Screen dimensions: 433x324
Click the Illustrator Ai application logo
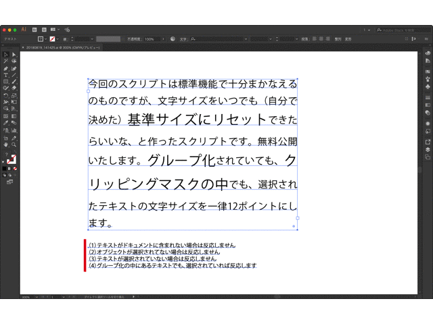pos(24,29)
